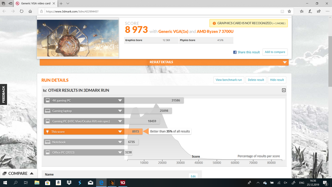332x187 pixels.
Task: Open the vertical FEEDBACK side tab
Action: click(3, 94)
